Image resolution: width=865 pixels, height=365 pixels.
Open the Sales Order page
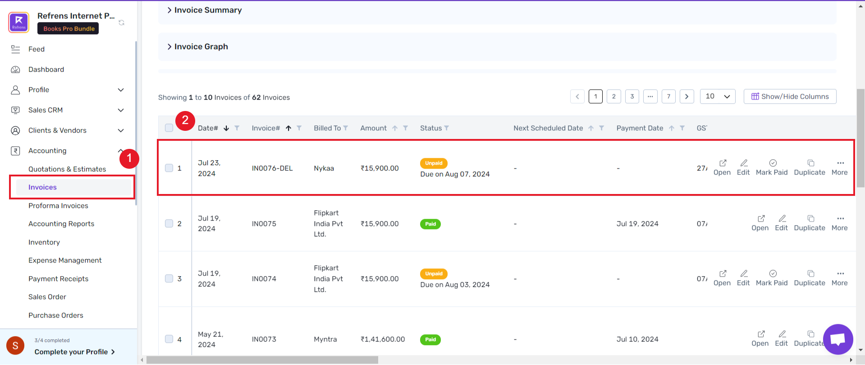click(47, 297)
